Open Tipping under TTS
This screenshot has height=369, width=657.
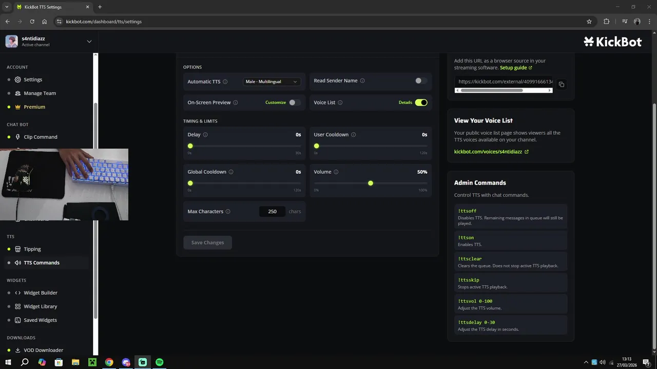pos(32,249)
